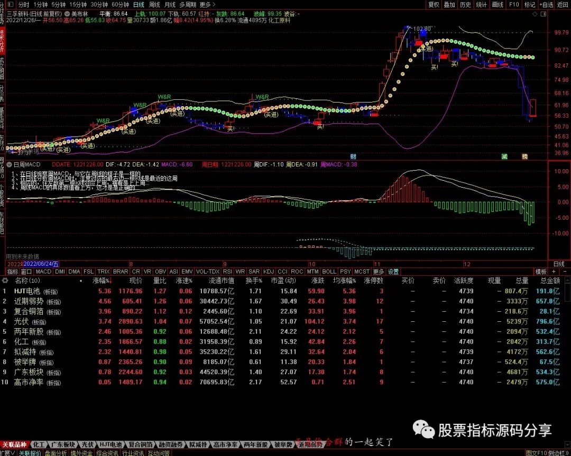Sort by 总金额 column header
The image size is (571, 456).
pos(550,281)
